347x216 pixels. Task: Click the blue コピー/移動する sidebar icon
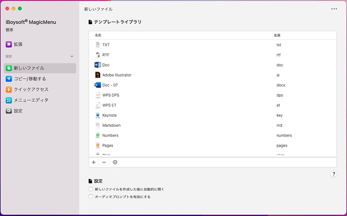pyautogui.click(x=9, y=78)
